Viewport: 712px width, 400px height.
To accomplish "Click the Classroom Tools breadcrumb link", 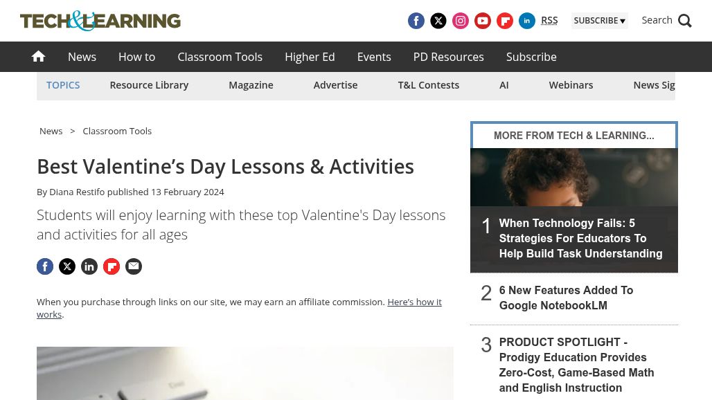I will pyautogui.click(x=117, y=131).
